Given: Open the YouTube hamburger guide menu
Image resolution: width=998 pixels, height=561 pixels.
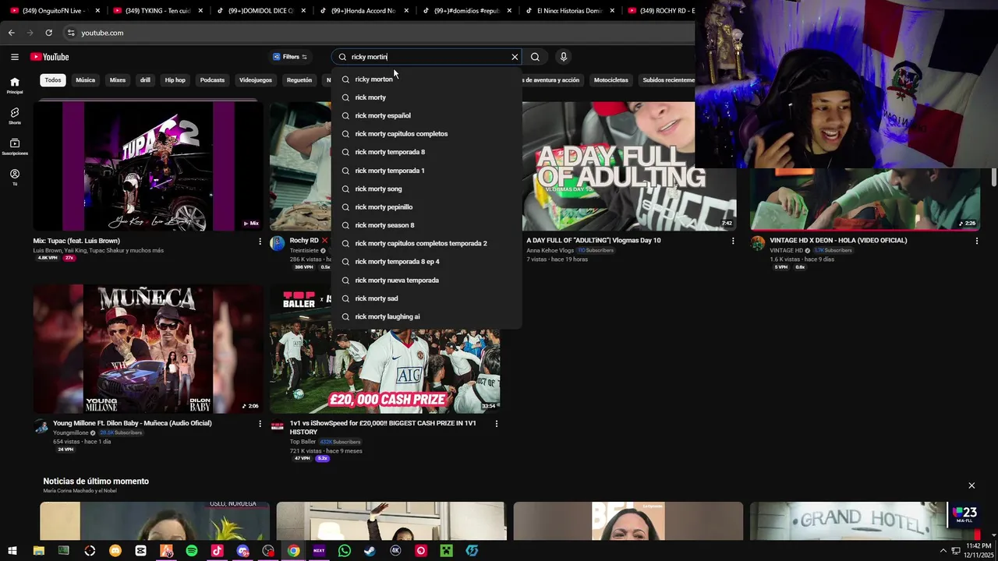Looking at the screenshot, I should [14, 57].
